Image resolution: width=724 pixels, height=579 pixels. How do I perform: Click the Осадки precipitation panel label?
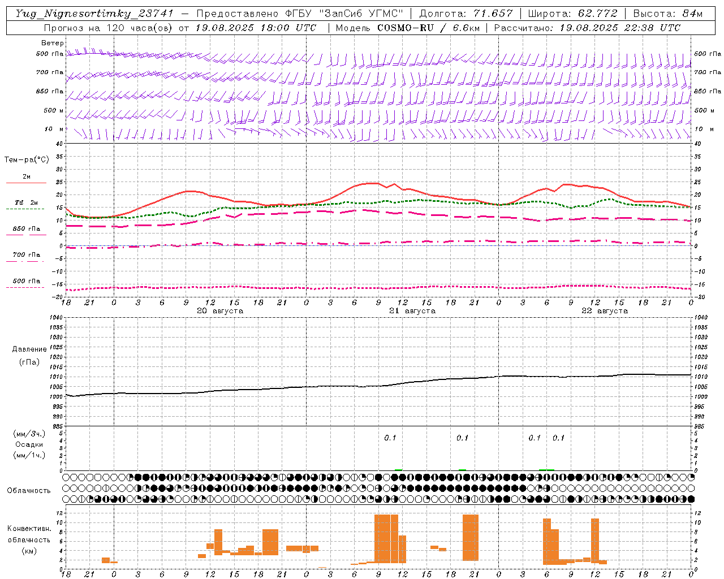tap(29, 444)
